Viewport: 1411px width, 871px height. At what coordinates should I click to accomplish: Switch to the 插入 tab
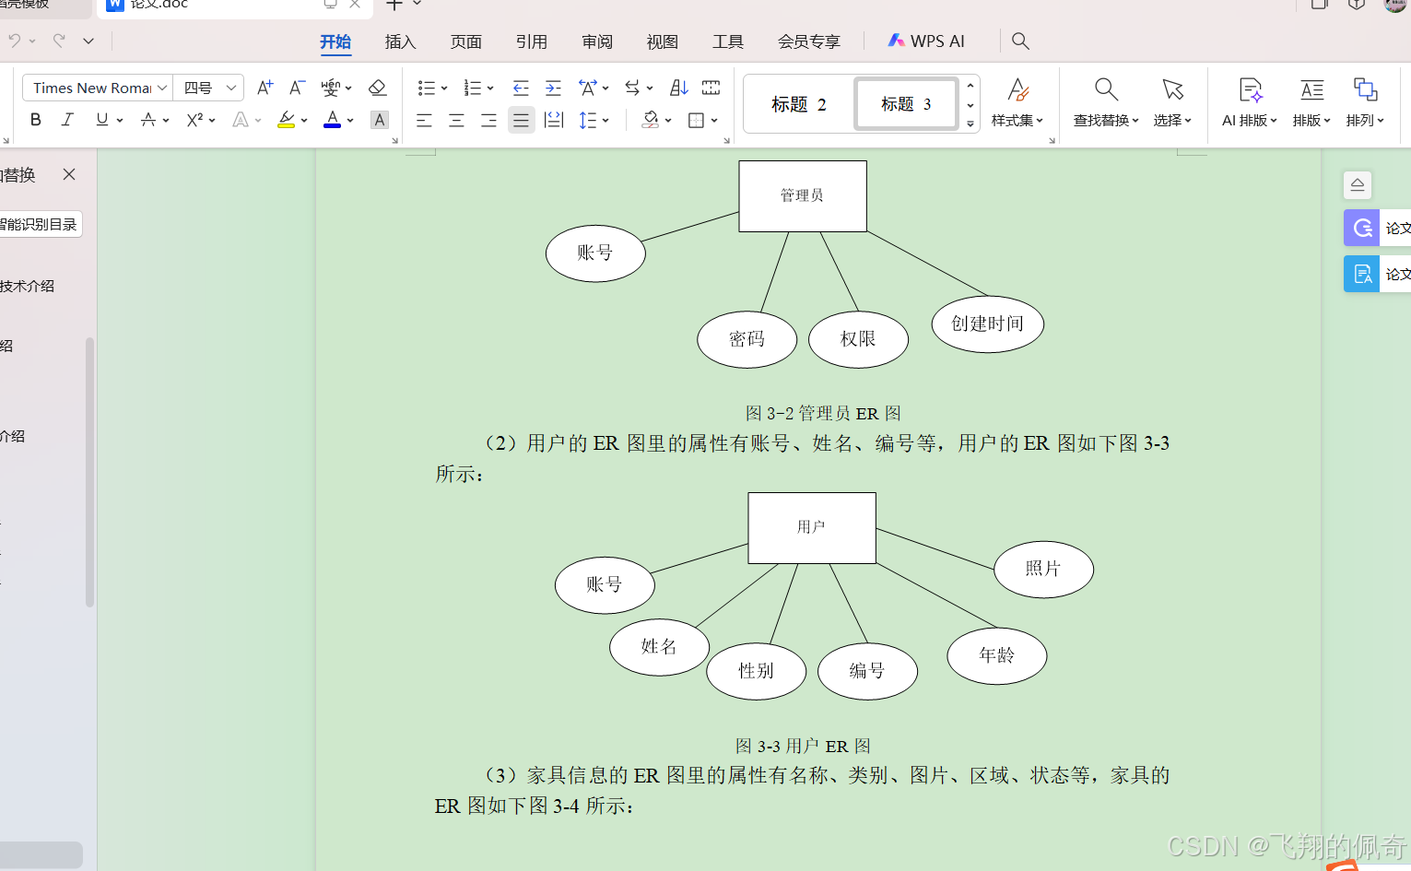point(401,41)
